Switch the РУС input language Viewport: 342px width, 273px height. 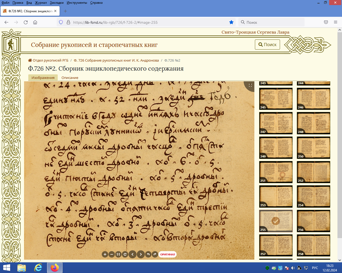(x=315, y=268)
